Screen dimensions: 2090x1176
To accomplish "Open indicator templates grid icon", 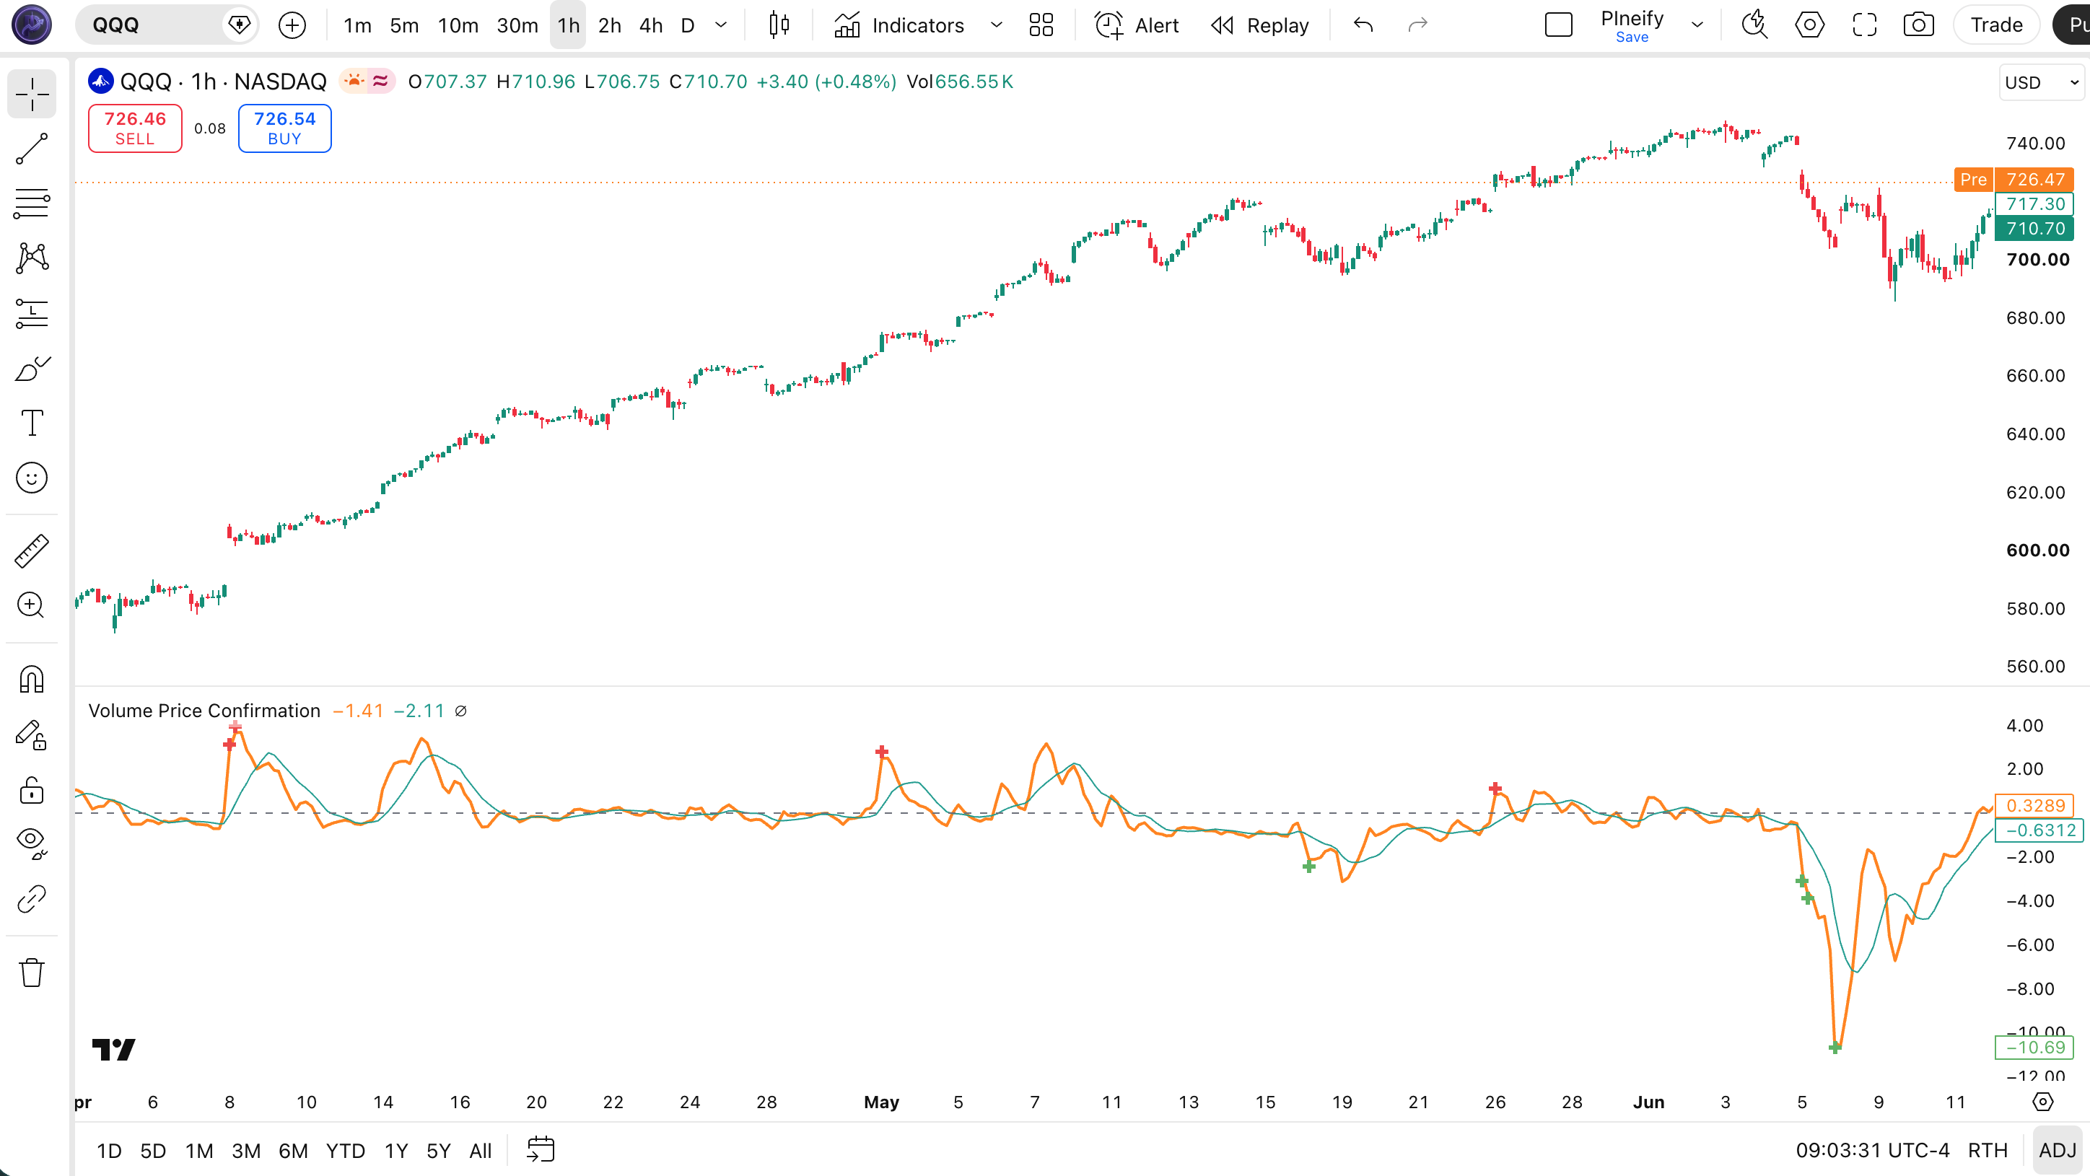I will pos(1041,25).
